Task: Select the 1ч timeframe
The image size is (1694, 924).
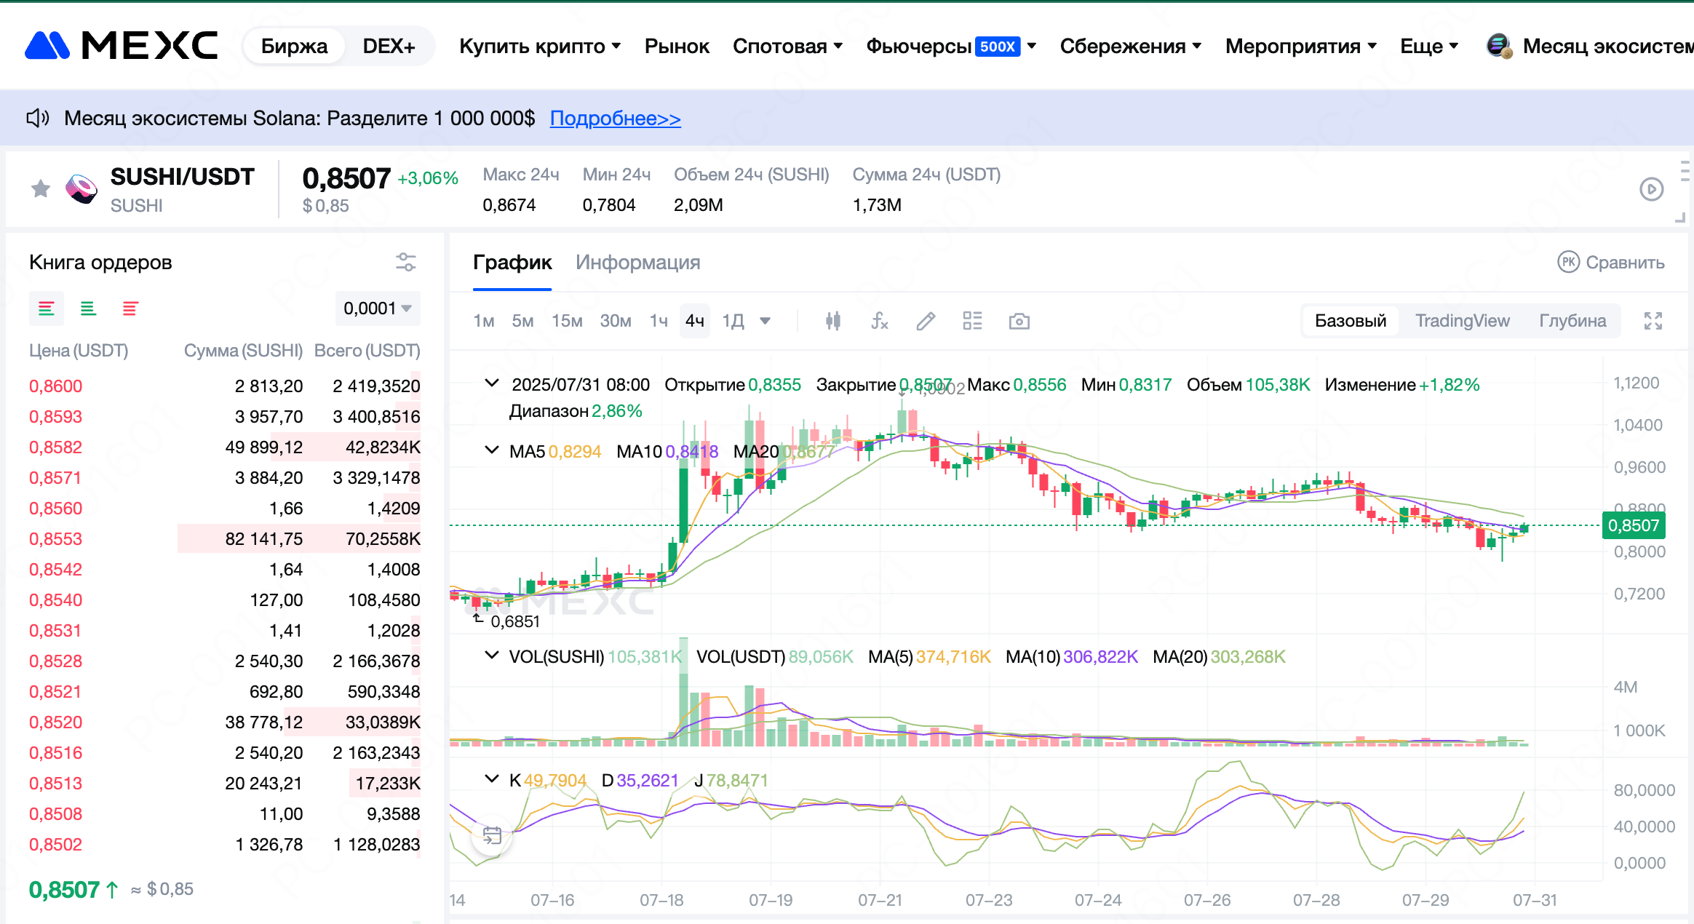Action: click(x=659, y=321)
